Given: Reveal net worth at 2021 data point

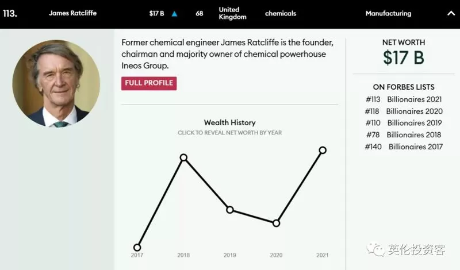Looking at the screenshot, I should click(323, 150).
